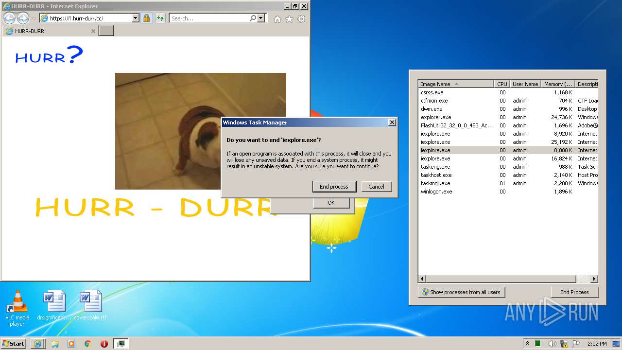Click the Internet Explorer Back arrow button
Viewport: 622px width, 350px height.
tap(9, 18)
